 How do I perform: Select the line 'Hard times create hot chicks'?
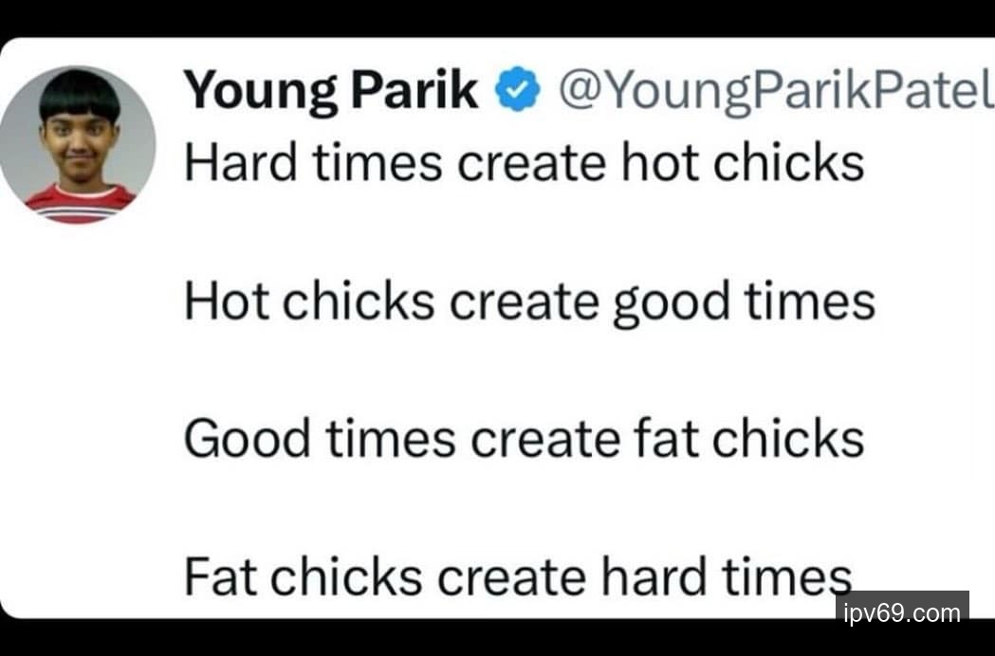pos(524,163)
